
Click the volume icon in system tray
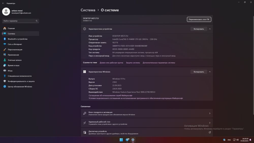tap(237, 140)
